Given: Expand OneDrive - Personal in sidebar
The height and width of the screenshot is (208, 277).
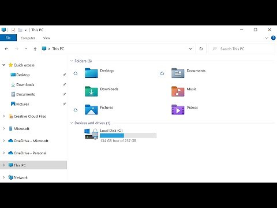Looking at the screenshot, I should pyautogui.click(x=3, y=153).
